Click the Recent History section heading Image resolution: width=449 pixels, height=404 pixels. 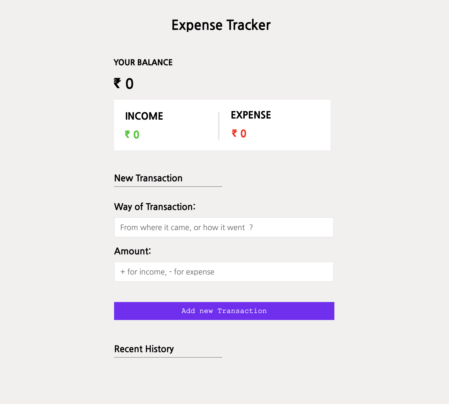144,349
